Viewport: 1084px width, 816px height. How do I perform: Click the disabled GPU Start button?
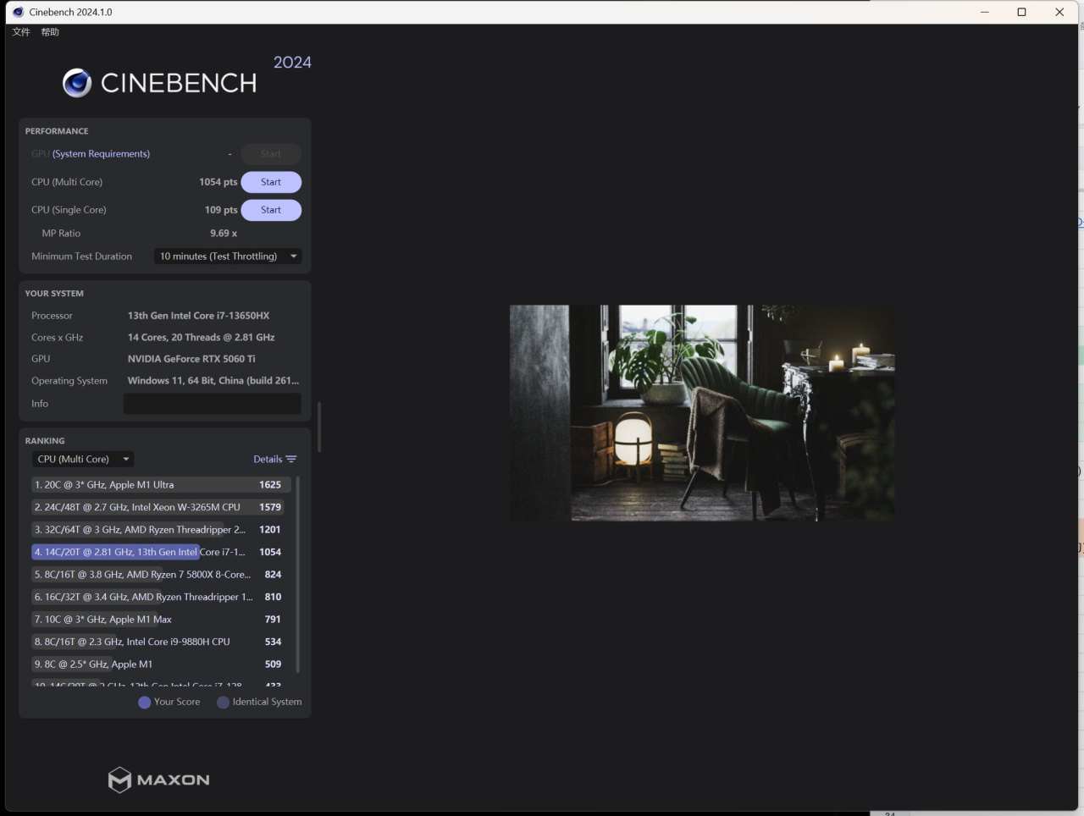[271, 154]
